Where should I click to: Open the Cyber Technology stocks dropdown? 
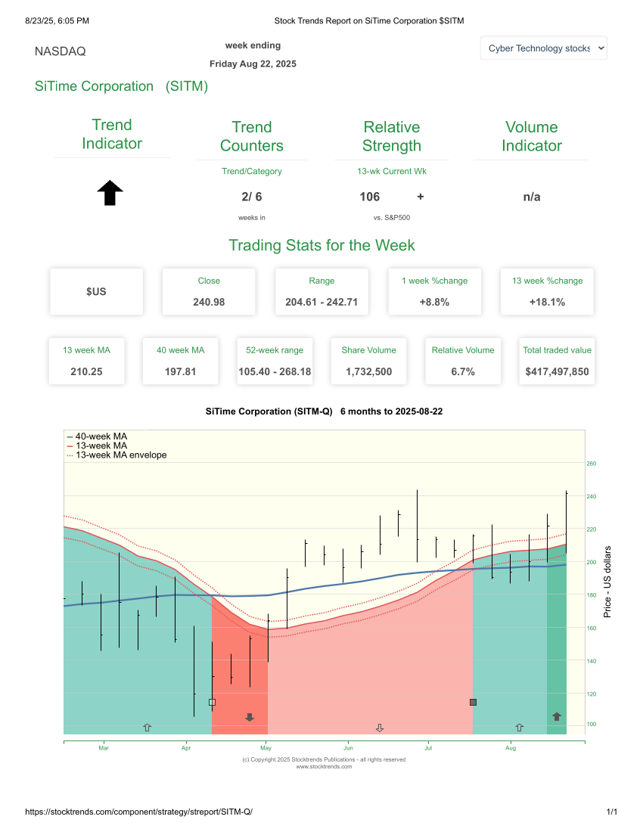coord(543,48)
